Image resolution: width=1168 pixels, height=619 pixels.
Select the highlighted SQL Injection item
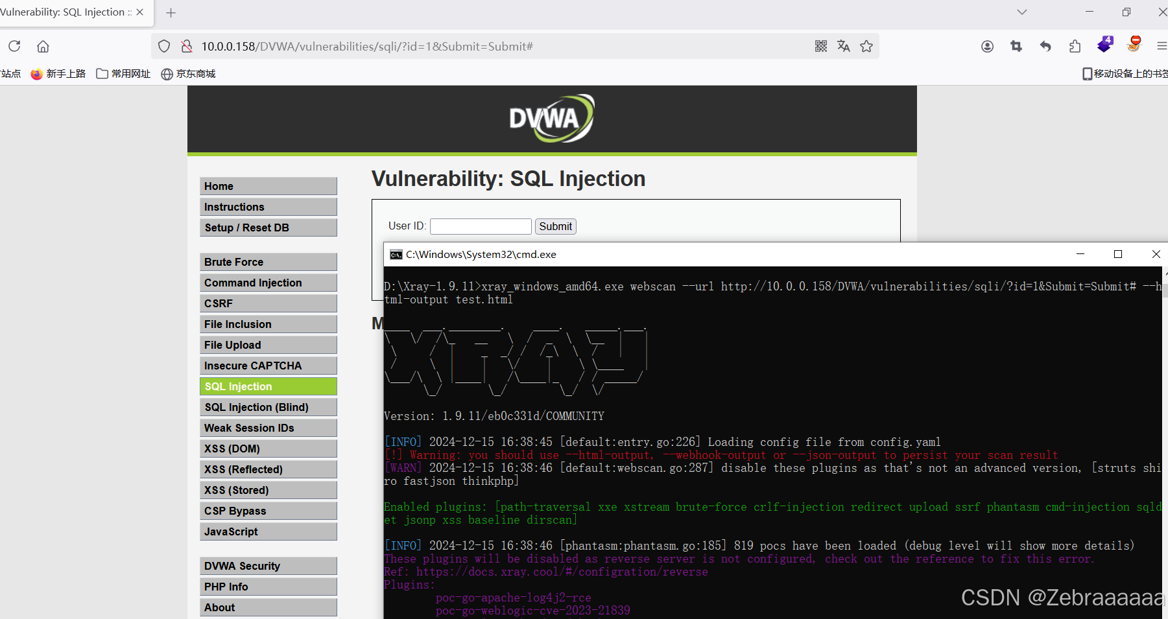click(x=268, y=386)
